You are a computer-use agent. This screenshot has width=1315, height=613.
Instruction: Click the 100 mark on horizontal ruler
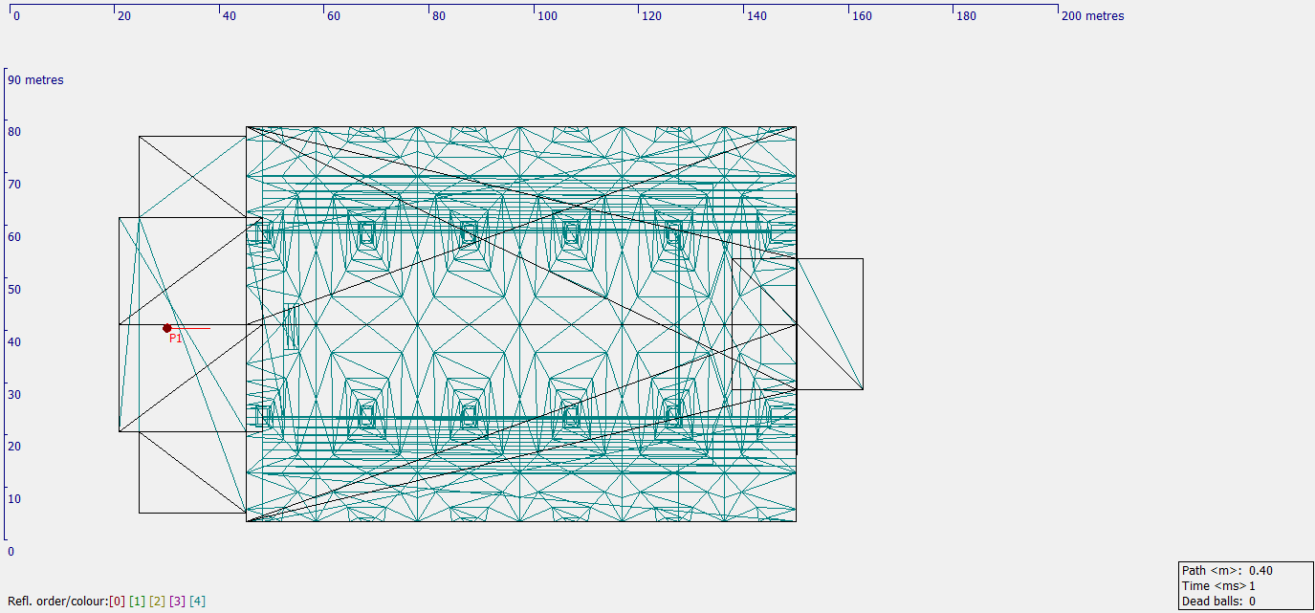click(547, 16)
